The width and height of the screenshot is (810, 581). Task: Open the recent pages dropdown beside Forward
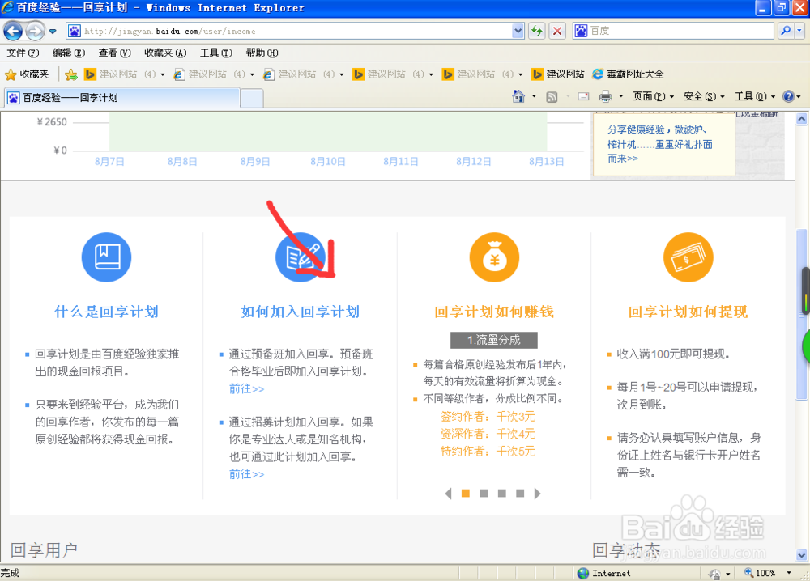[x=53, y=32]
